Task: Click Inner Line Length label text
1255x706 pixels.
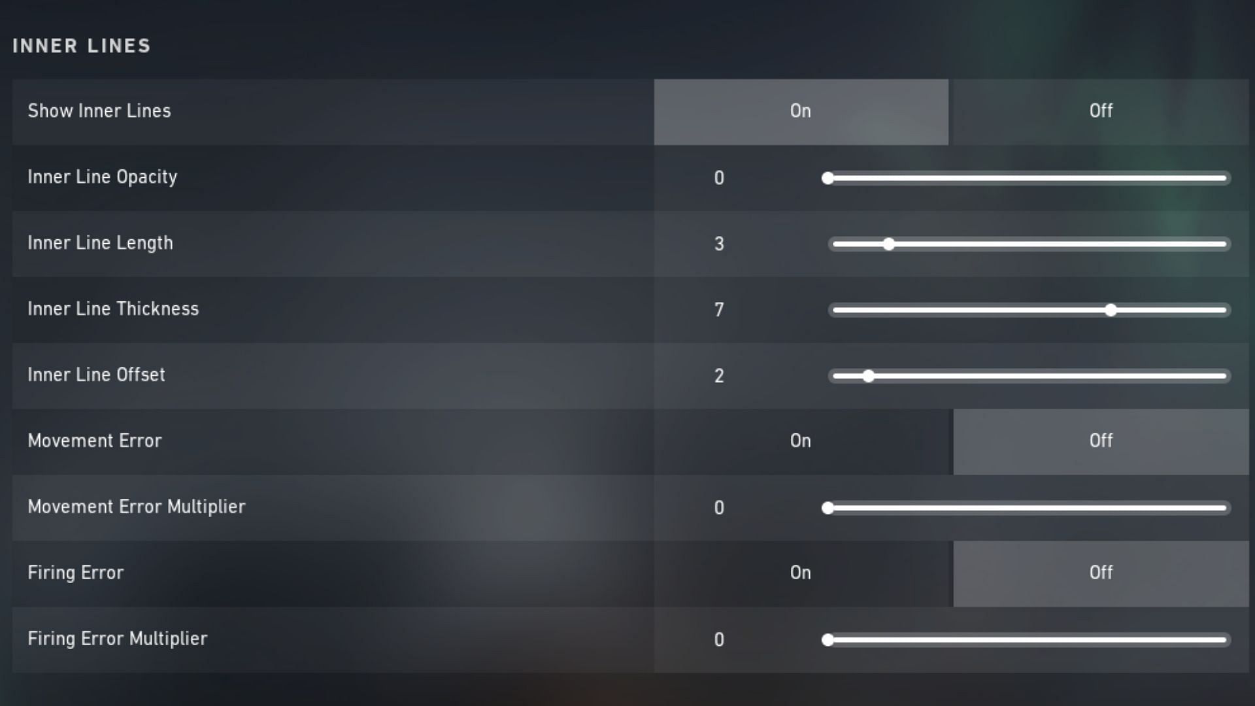Action: pyautogui.click(x=99, y=243)
